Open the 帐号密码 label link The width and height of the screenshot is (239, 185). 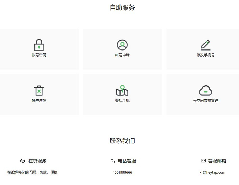(x=39, y=55)
